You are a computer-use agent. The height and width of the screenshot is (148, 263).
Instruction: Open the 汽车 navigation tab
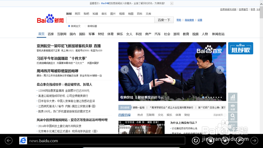(x=158, y=34)
